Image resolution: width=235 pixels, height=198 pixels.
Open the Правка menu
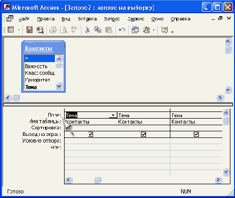coord(46,19)
